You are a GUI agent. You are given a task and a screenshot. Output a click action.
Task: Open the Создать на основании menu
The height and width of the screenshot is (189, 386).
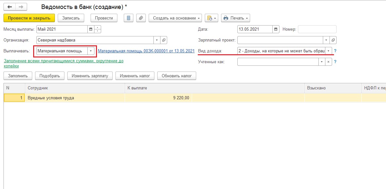click(175, 18)
